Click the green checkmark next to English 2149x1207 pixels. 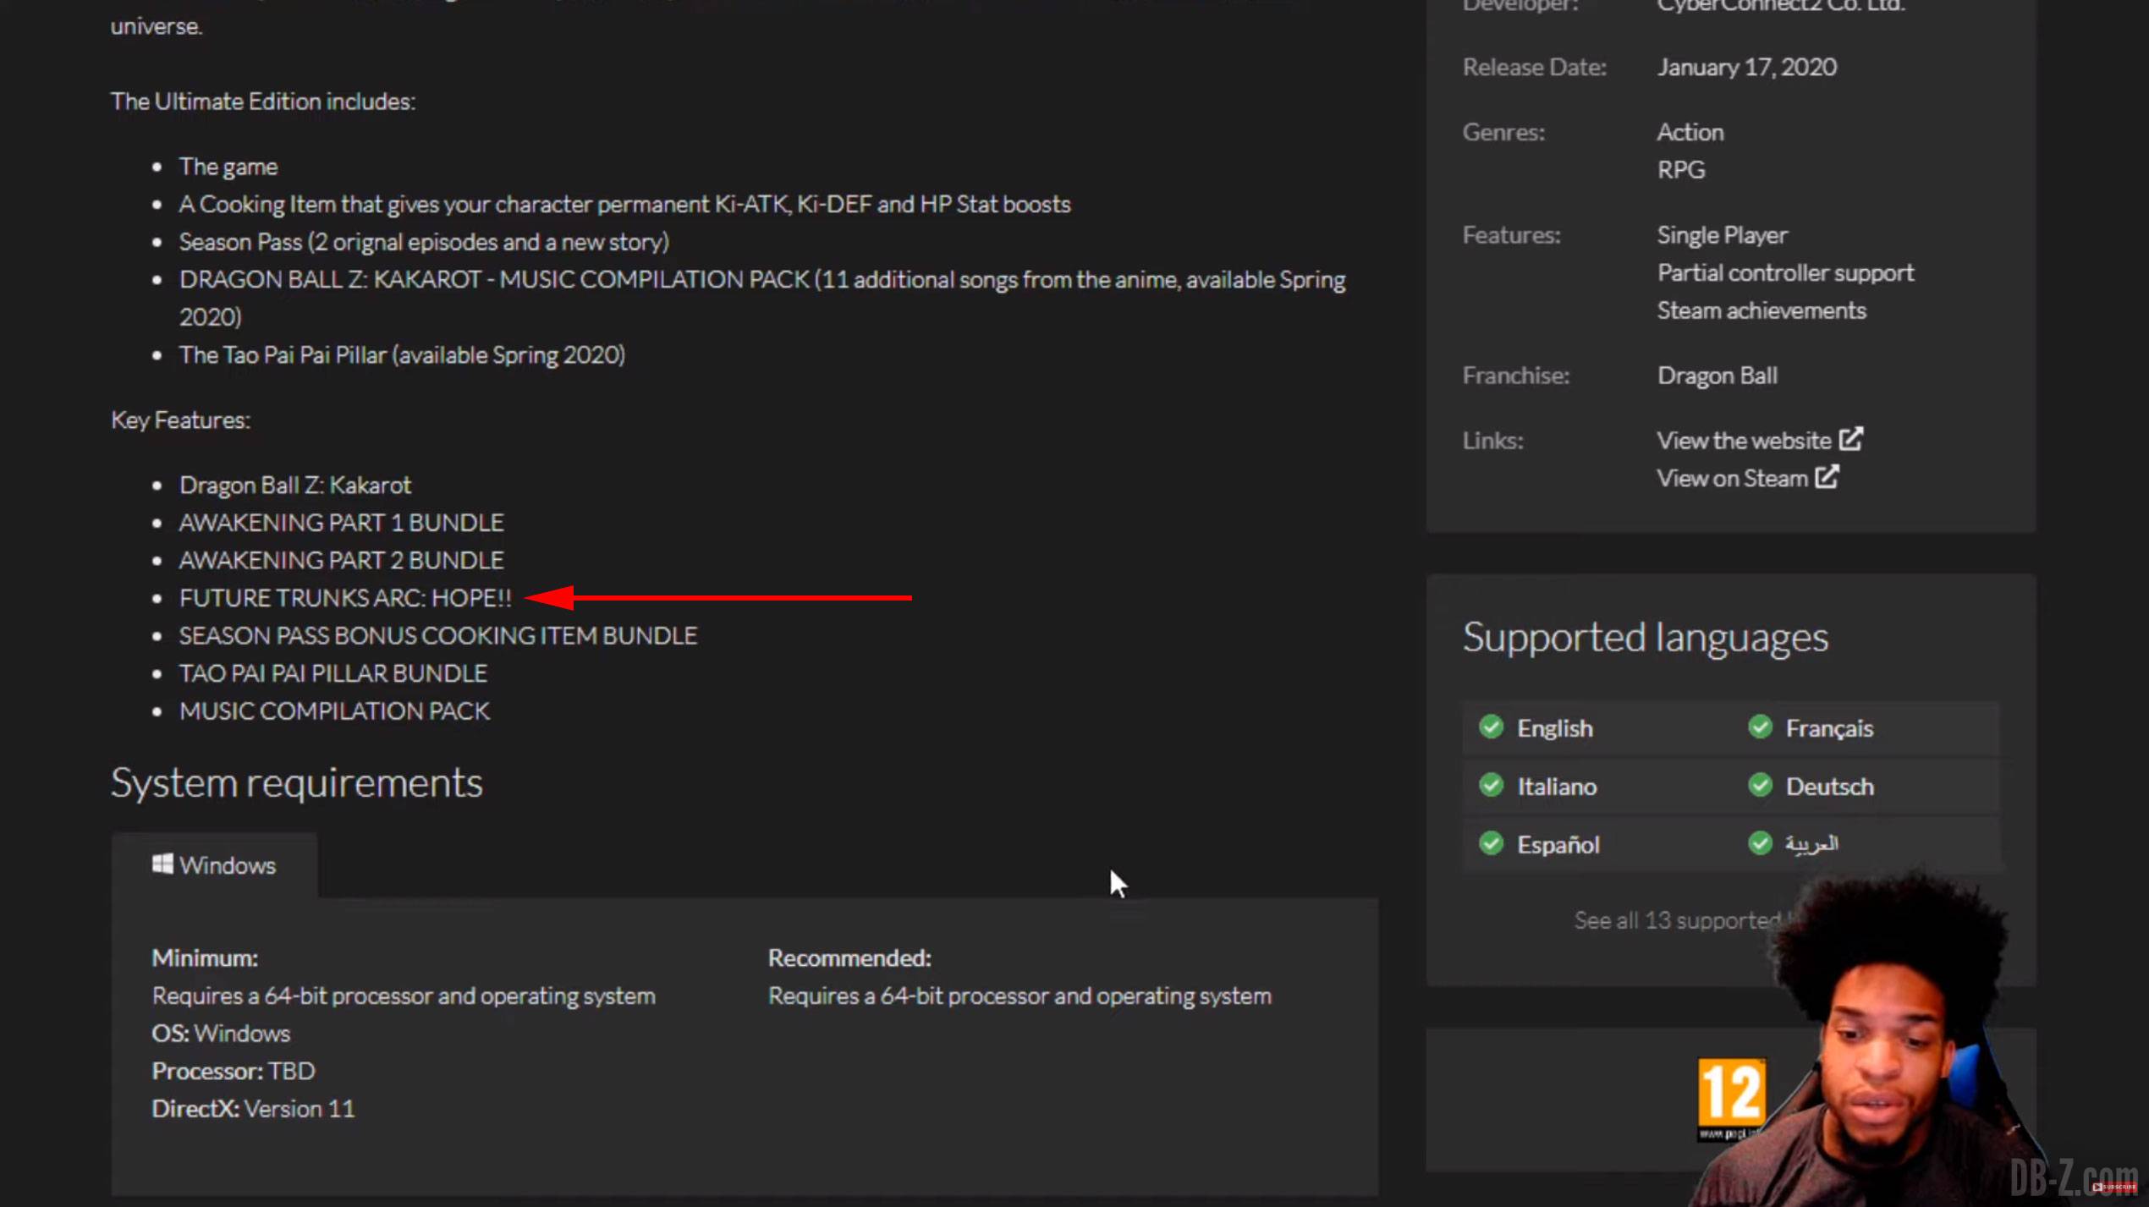[1492, 727]
